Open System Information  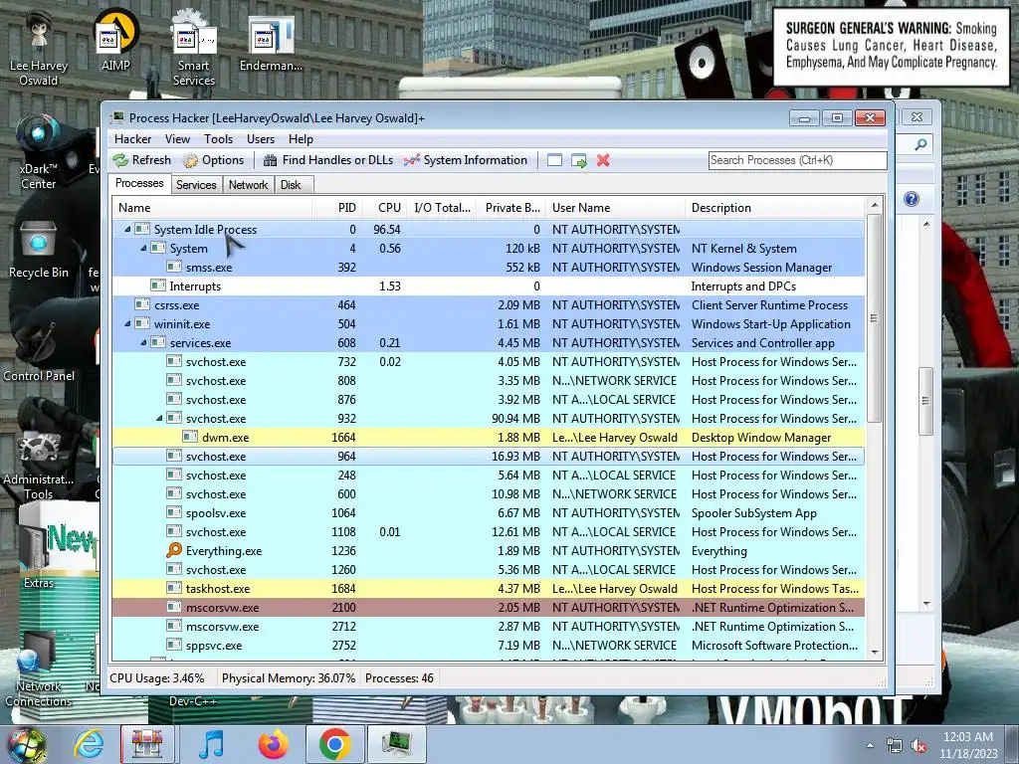(466, 160)
